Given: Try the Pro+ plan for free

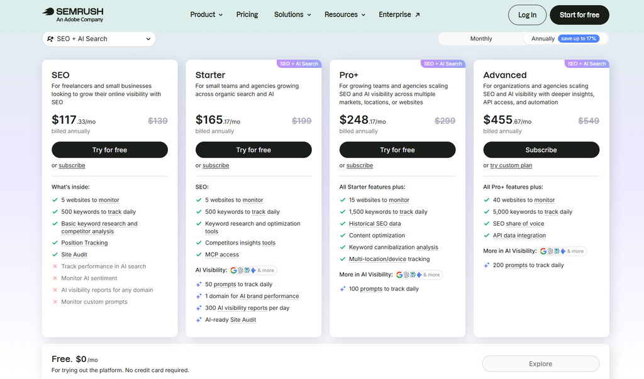Looking at the screenshot, I should pyautogui.click(x=397, y=150).
